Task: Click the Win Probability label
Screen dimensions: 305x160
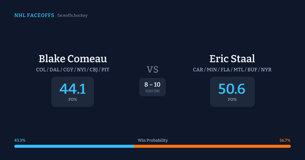Action: (x=152, y=140)
